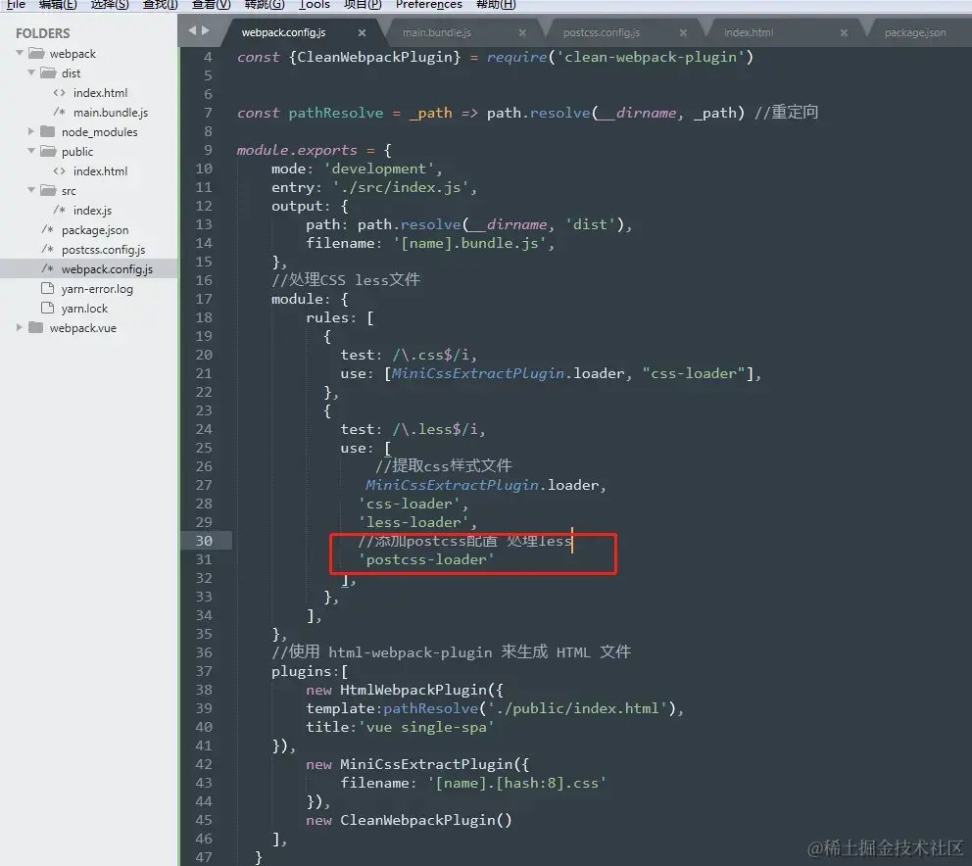
Task: Switch to the index.html tab
Action: [x=749, y=32]
